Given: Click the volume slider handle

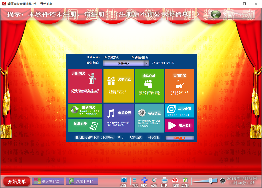Looking at the screenshot, I should click(x=210, y=181).
